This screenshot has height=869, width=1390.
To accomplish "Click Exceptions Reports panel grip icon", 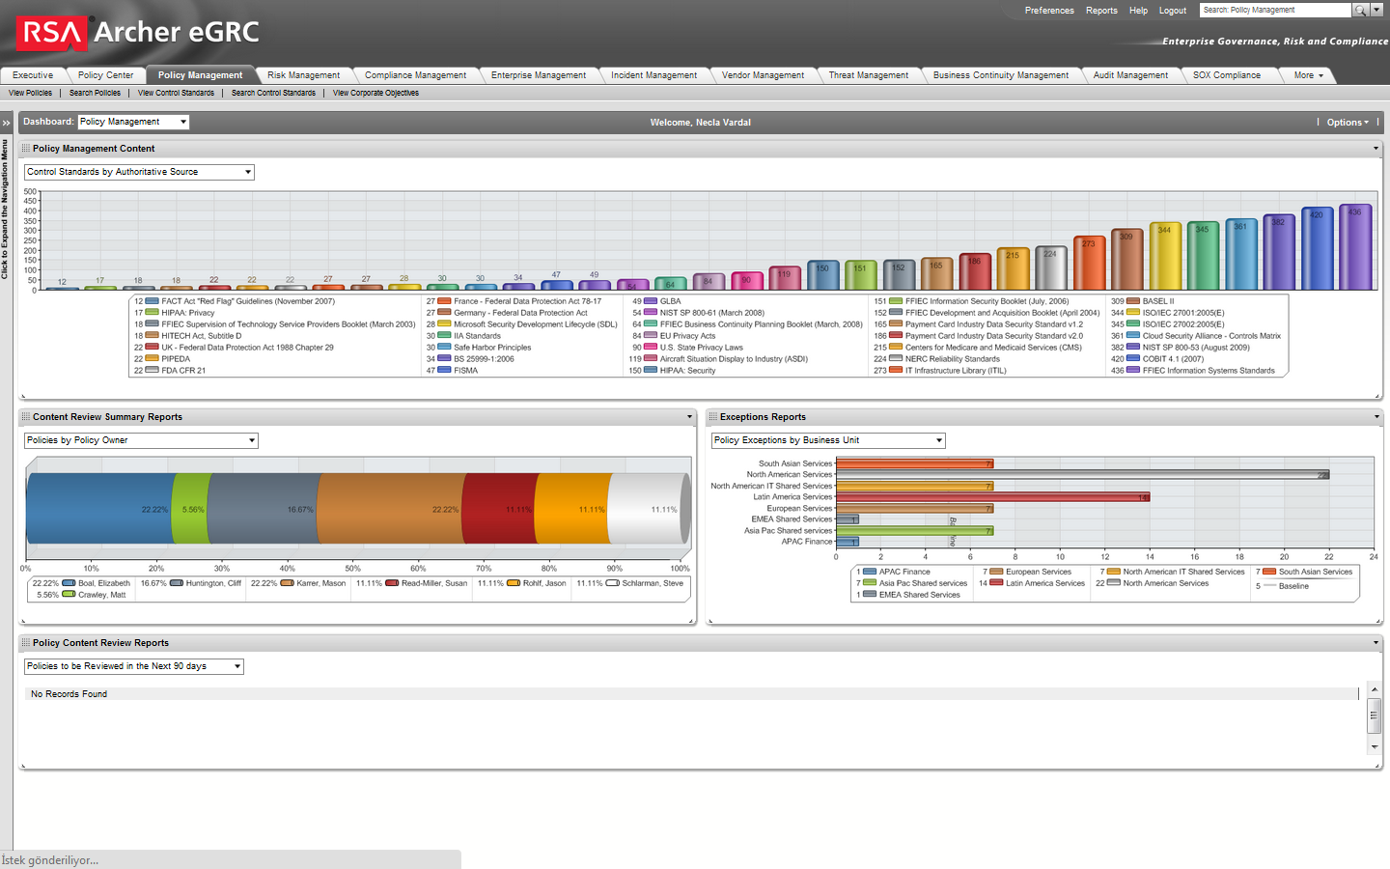I will point(713,417).
